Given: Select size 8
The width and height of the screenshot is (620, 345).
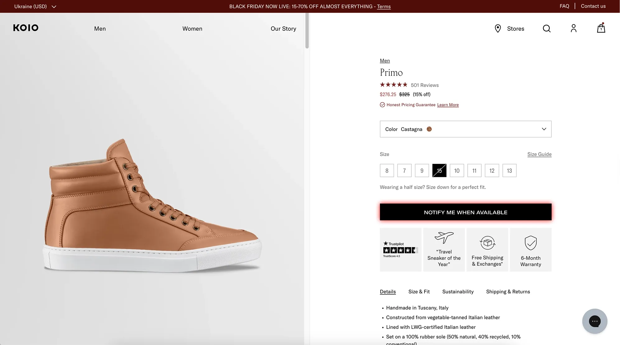Looking at the screenshot, I should pyautogui.click(x=387, y=170).
